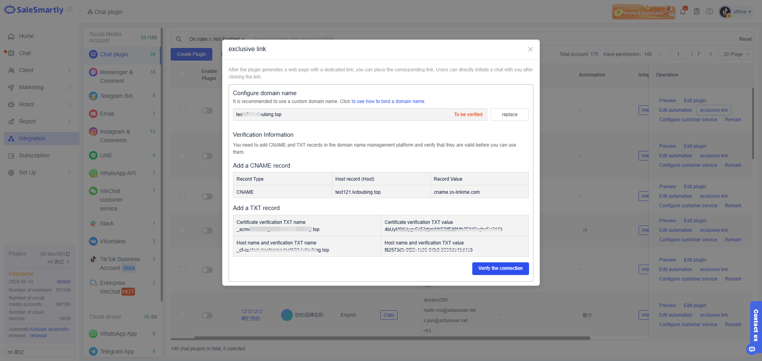Open the how to bind a domain name link
This screenshot has width=762, height=361.
click(388, 101)
